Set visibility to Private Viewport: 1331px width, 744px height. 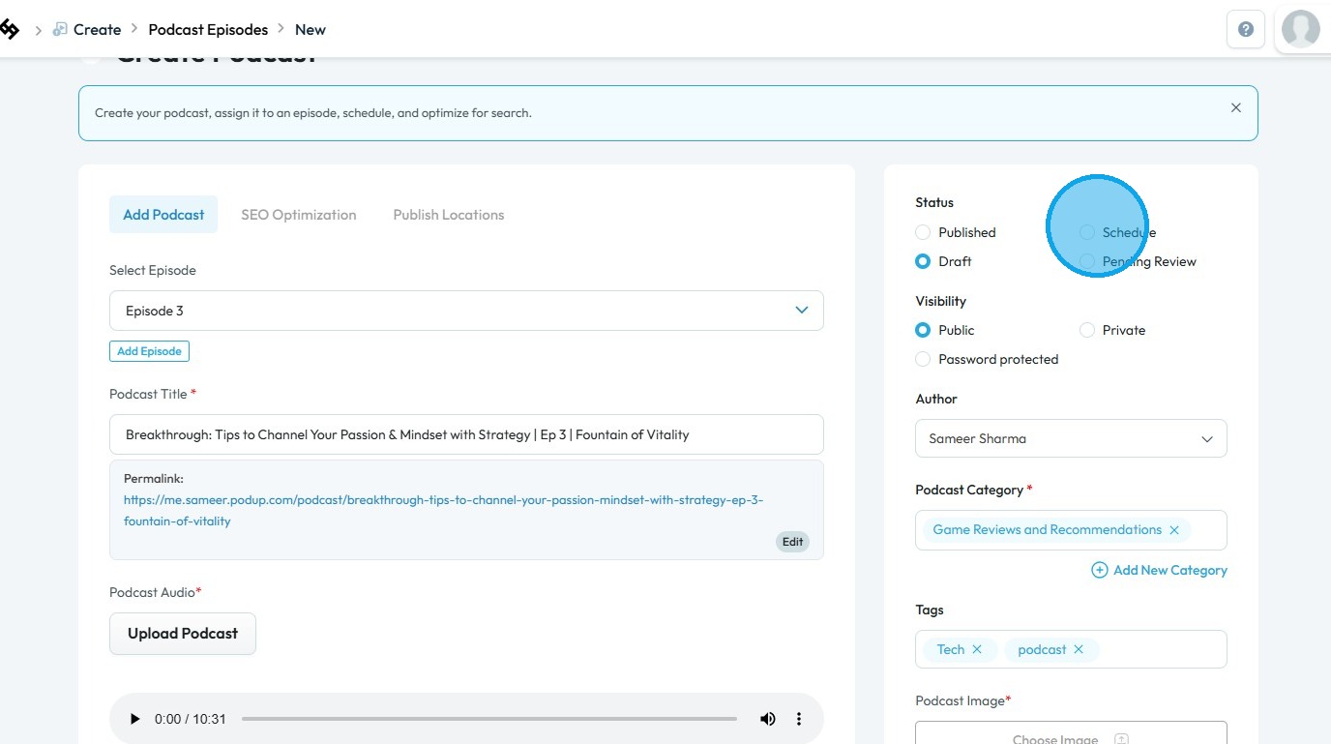1087,330
